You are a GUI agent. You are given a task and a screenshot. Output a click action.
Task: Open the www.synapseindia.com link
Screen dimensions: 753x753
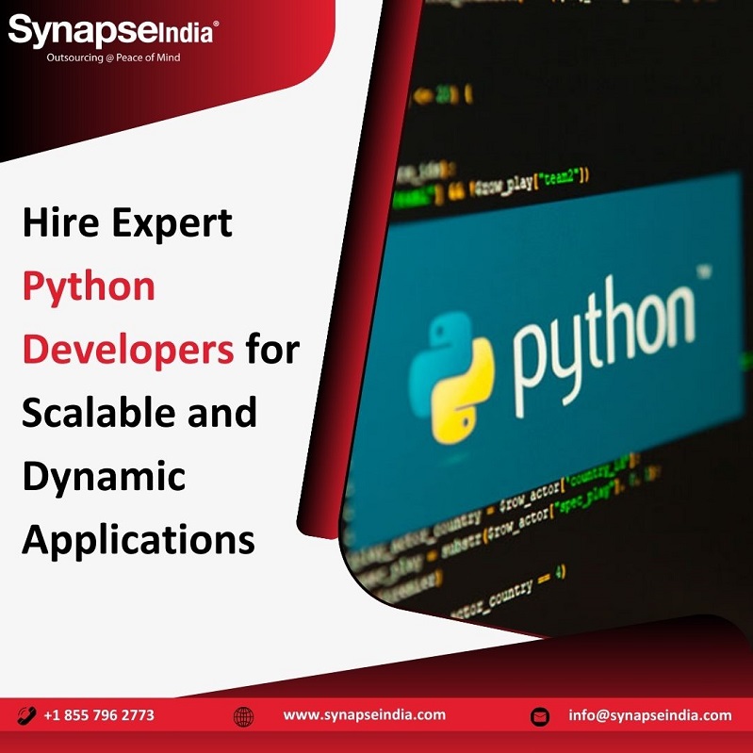coord(364,715)
